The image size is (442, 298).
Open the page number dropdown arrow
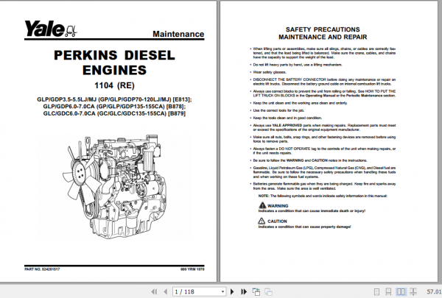pos(222,292)
